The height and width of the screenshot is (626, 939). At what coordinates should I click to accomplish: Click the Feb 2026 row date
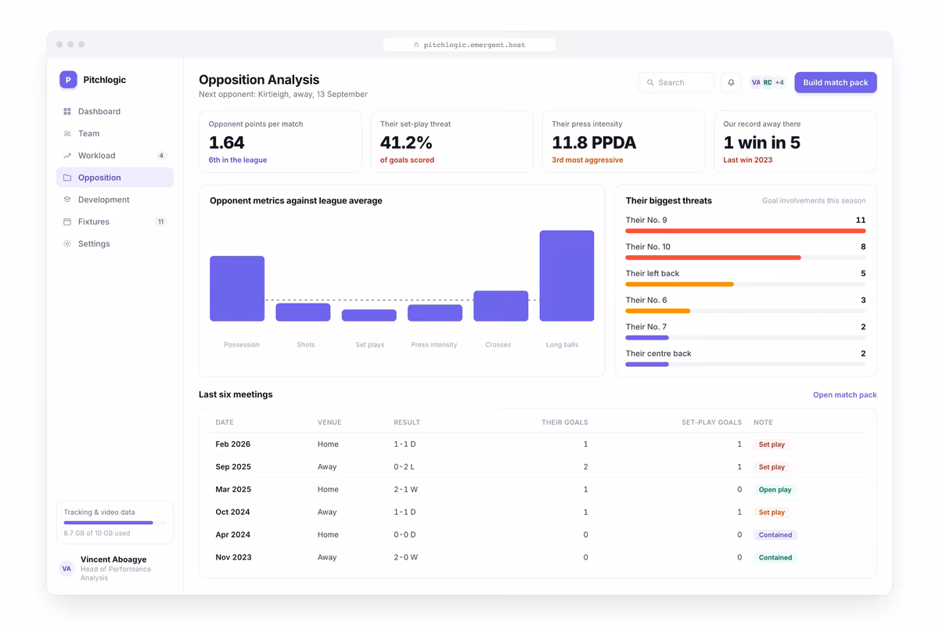233,444
